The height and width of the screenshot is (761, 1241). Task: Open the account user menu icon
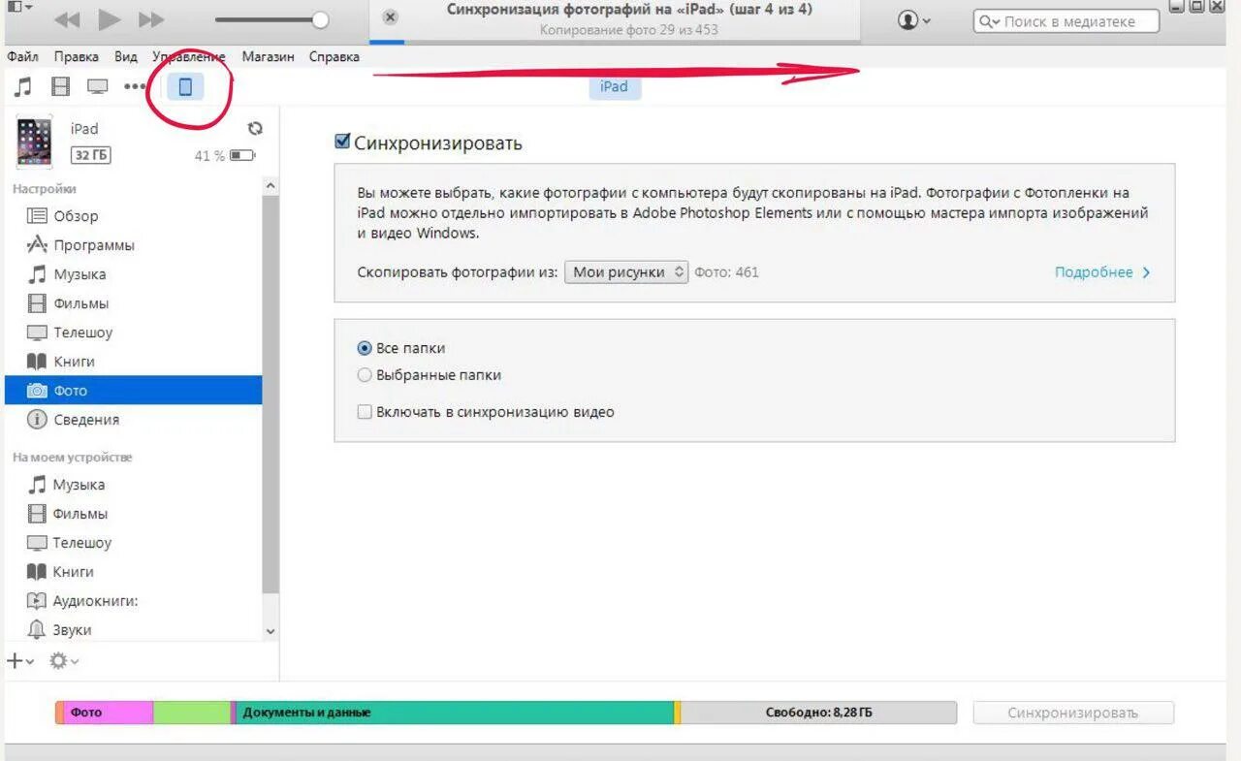pos(913,20)
